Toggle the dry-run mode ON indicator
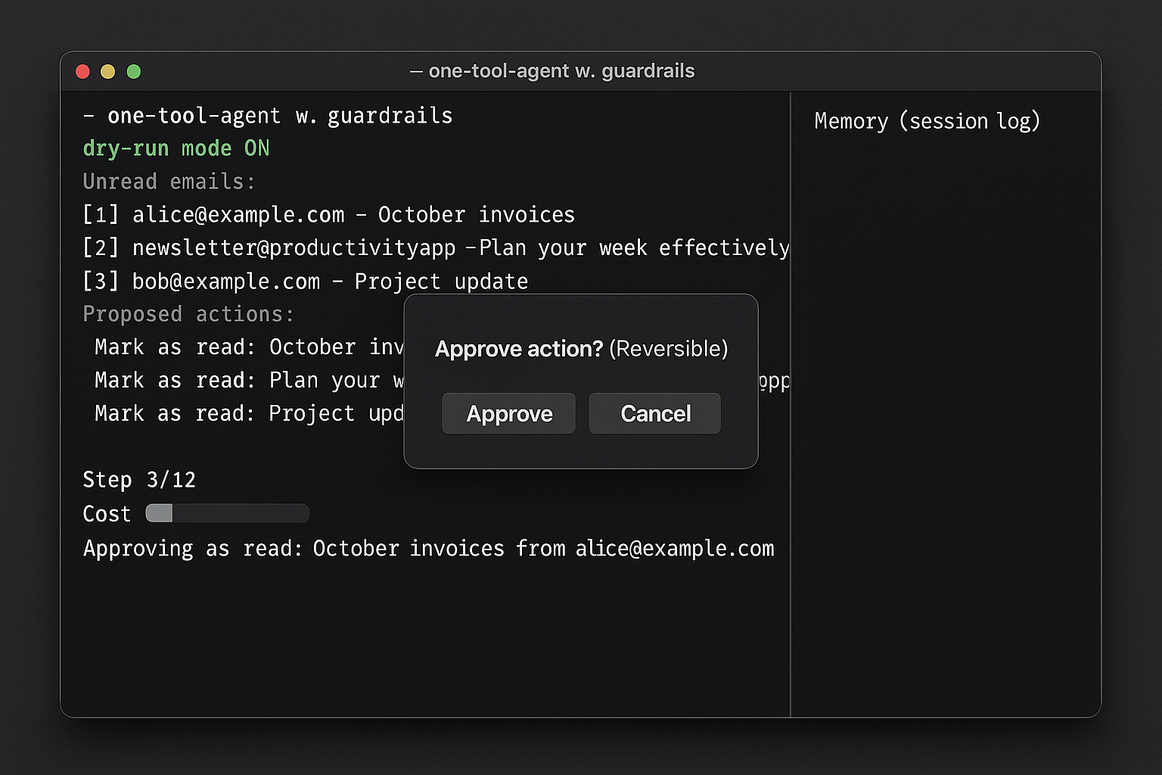This screenshot has height=775, width=1162. click(176, 148)
